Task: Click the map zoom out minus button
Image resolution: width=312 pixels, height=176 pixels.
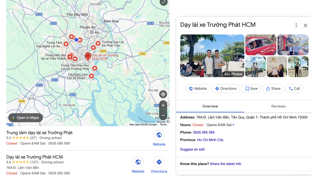Action: pyautogui.click(x=163, y=115)
